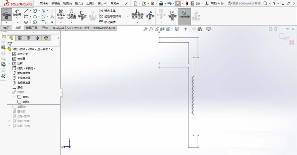This screenshot has height=155, width=297.
Task: Open the DisplayManager color ball tab
Action: (x=46, y=38)
